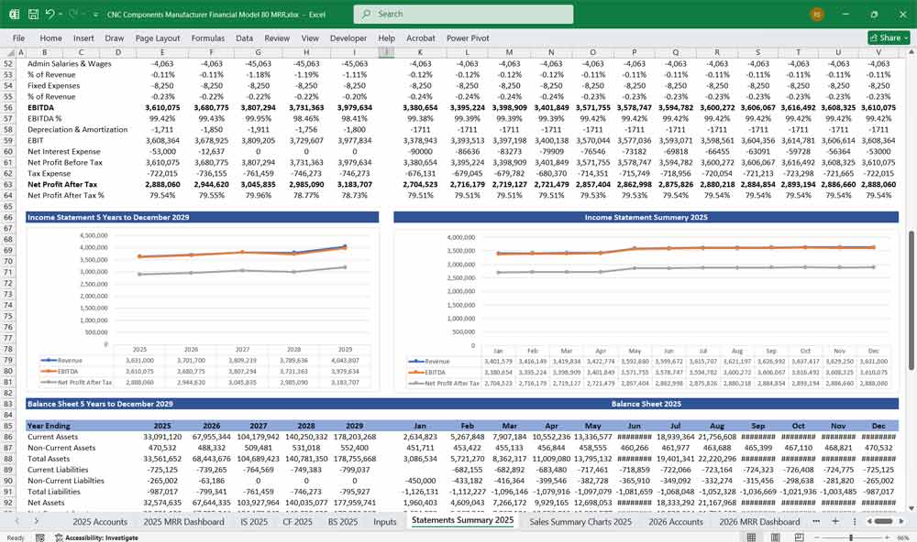
Task: Click the horizontal scrollbar thumb
Action: point(883,521)
